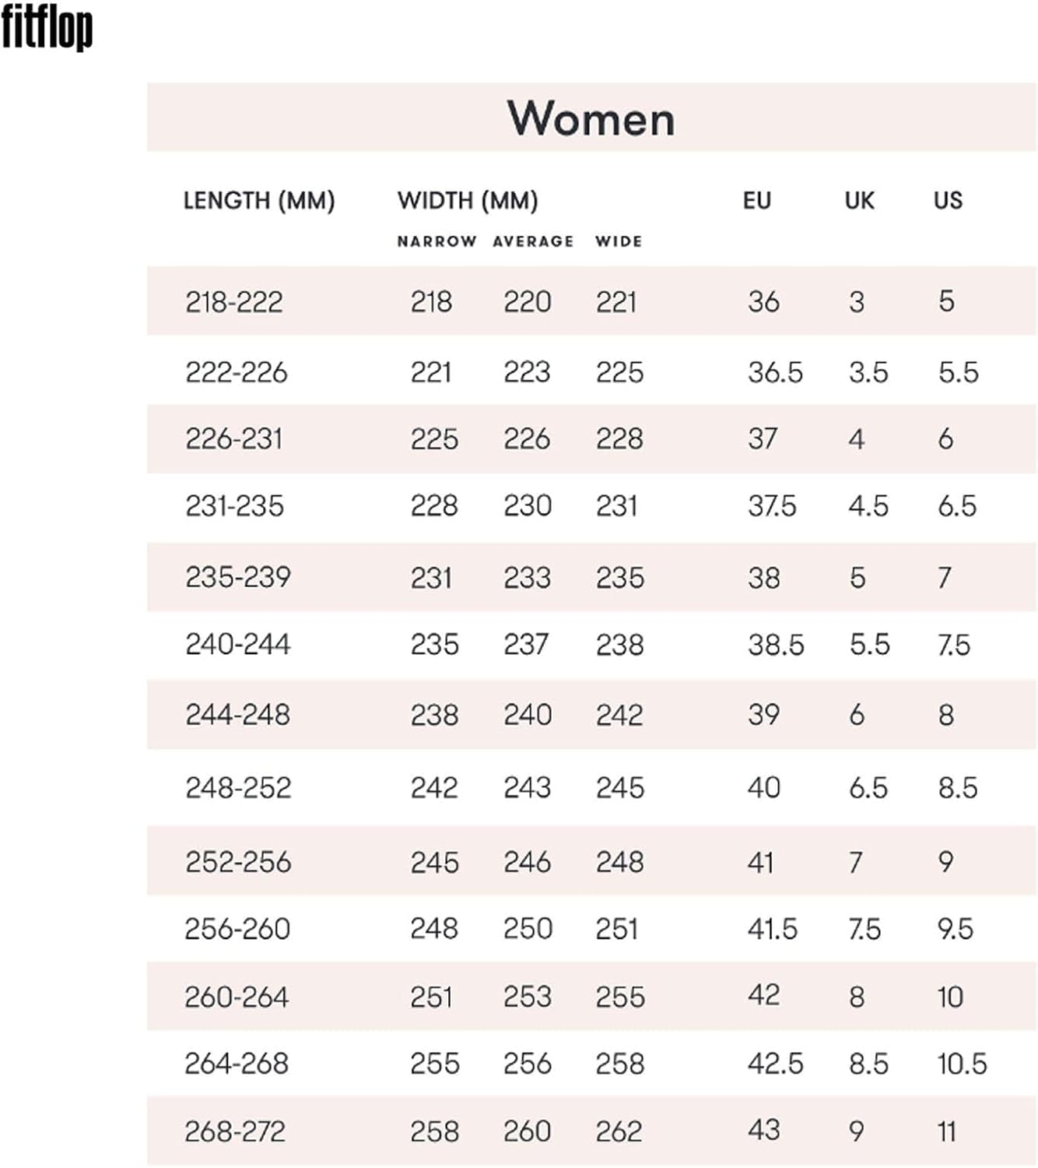This screenshot has height=1168, width=1038.
Task: Select the WIDTH (MM) column header
Action: coord(468,201)
